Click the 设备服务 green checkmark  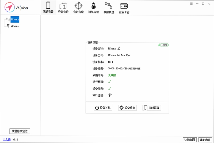pos(109,88)
